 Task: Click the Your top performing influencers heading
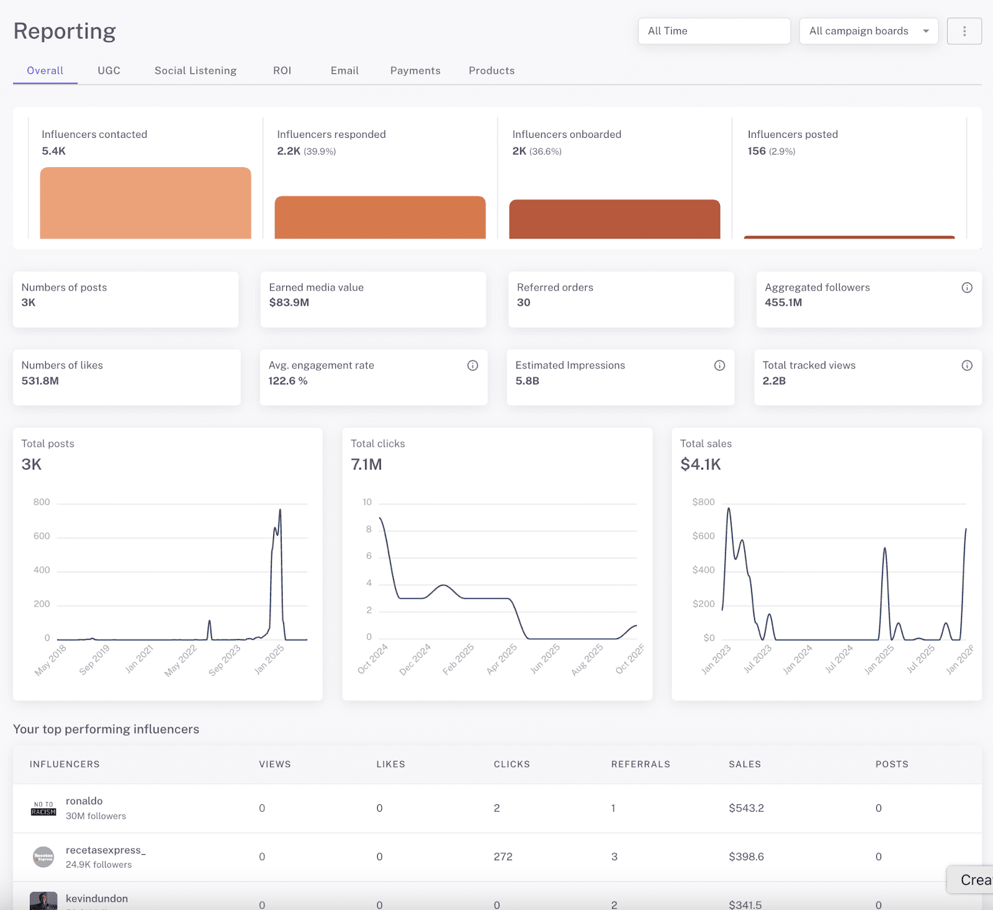(106, 729)
